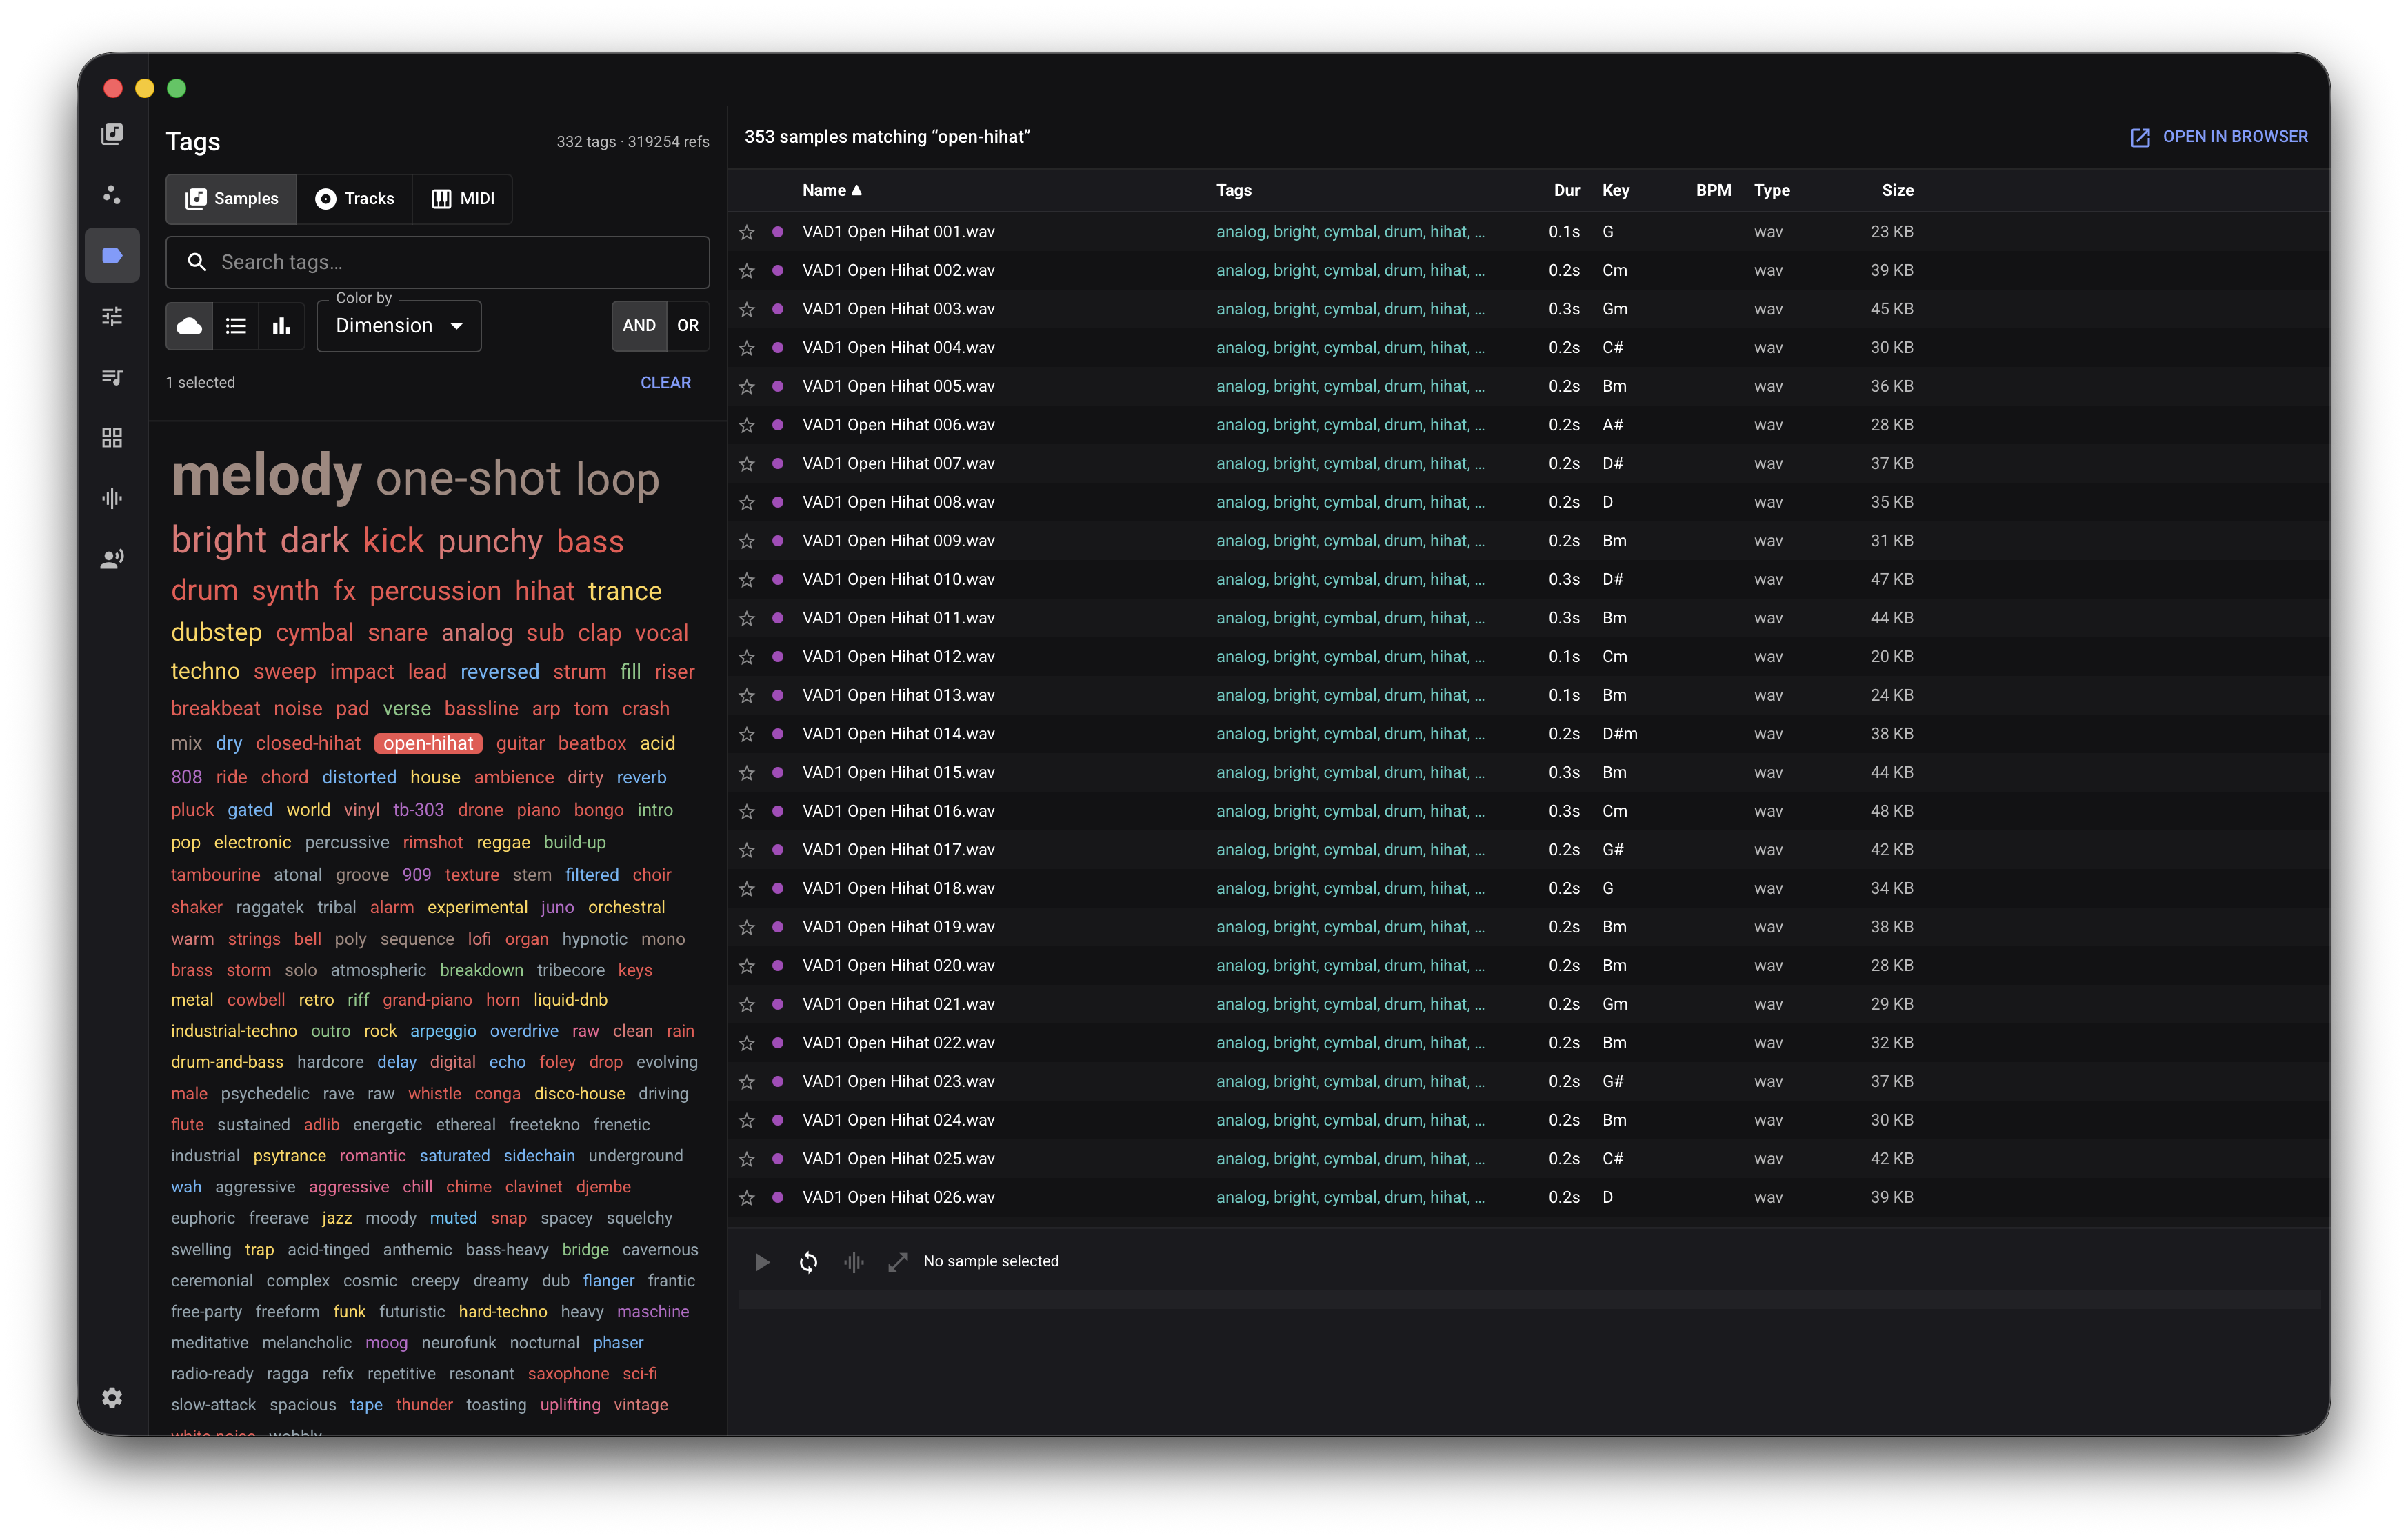The width and height of the screenshot is (2408, 1538).
Task: Open the Color by Dimension dropdown
Action: pos(399,326)
